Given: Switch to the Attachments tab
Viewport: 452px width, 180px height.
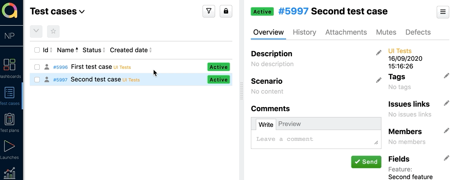Looking at the screenshot, I should pos(346,32).
